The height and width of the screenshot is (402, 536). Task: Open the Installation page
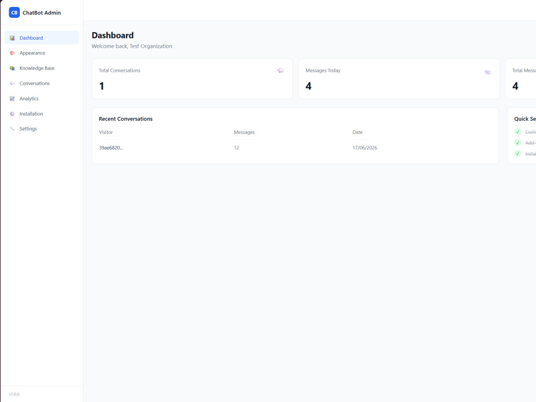(42, 114)
